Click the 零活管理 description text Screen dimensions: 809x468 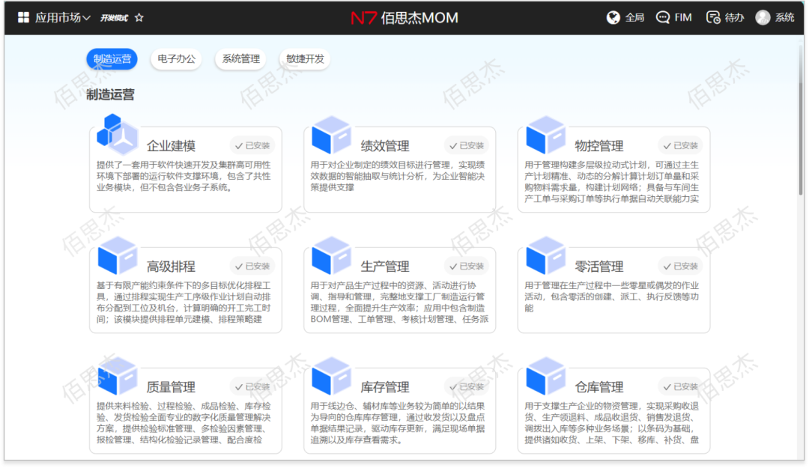612,297
